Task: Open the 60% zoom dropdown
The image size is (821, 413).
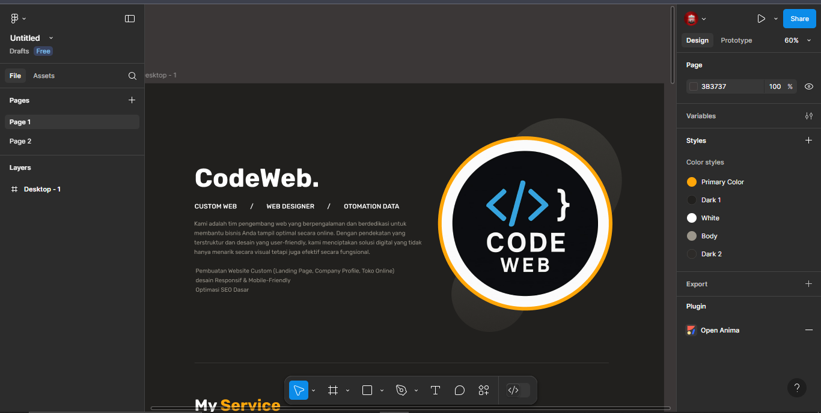Action: (x=797, y=40)
